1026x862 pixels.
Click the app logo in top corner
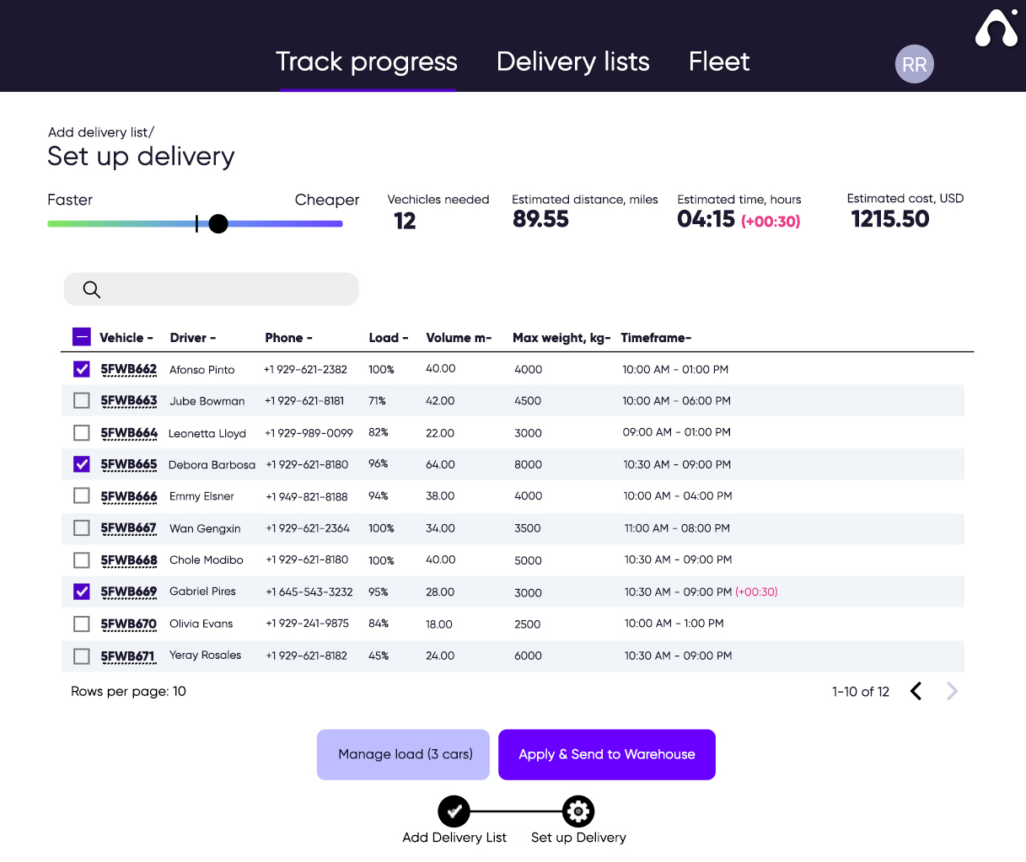[996, 28]
